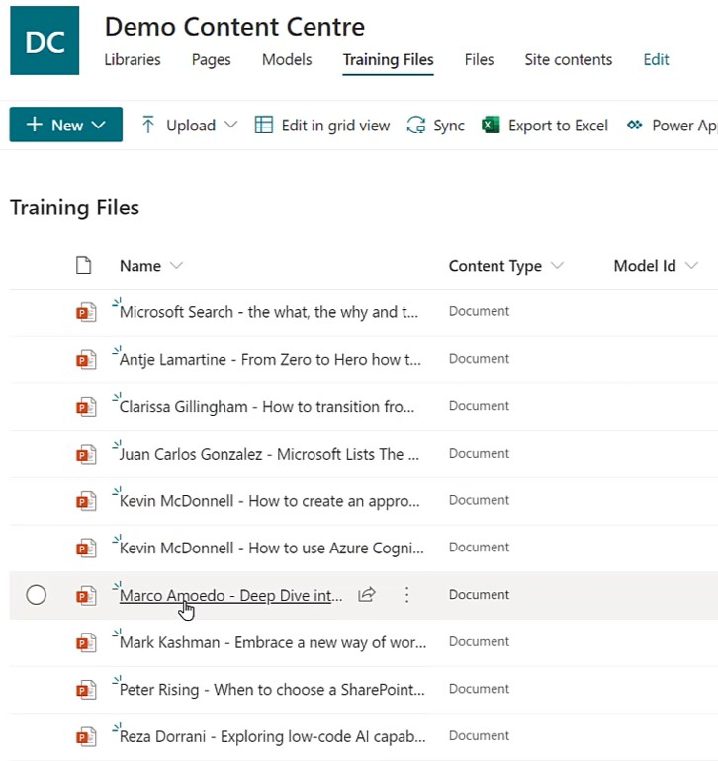Click the Export to Excel icon

click(491, 126)
